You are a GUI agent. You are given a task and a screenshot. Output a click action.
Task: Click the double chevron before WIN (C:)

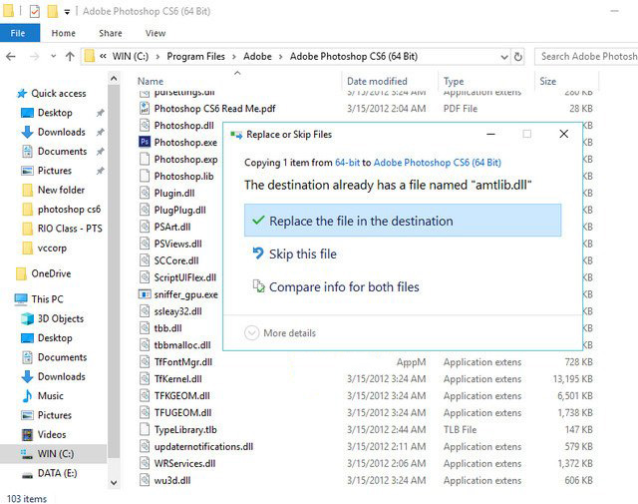pyautogui.click(x=103, y=57)
